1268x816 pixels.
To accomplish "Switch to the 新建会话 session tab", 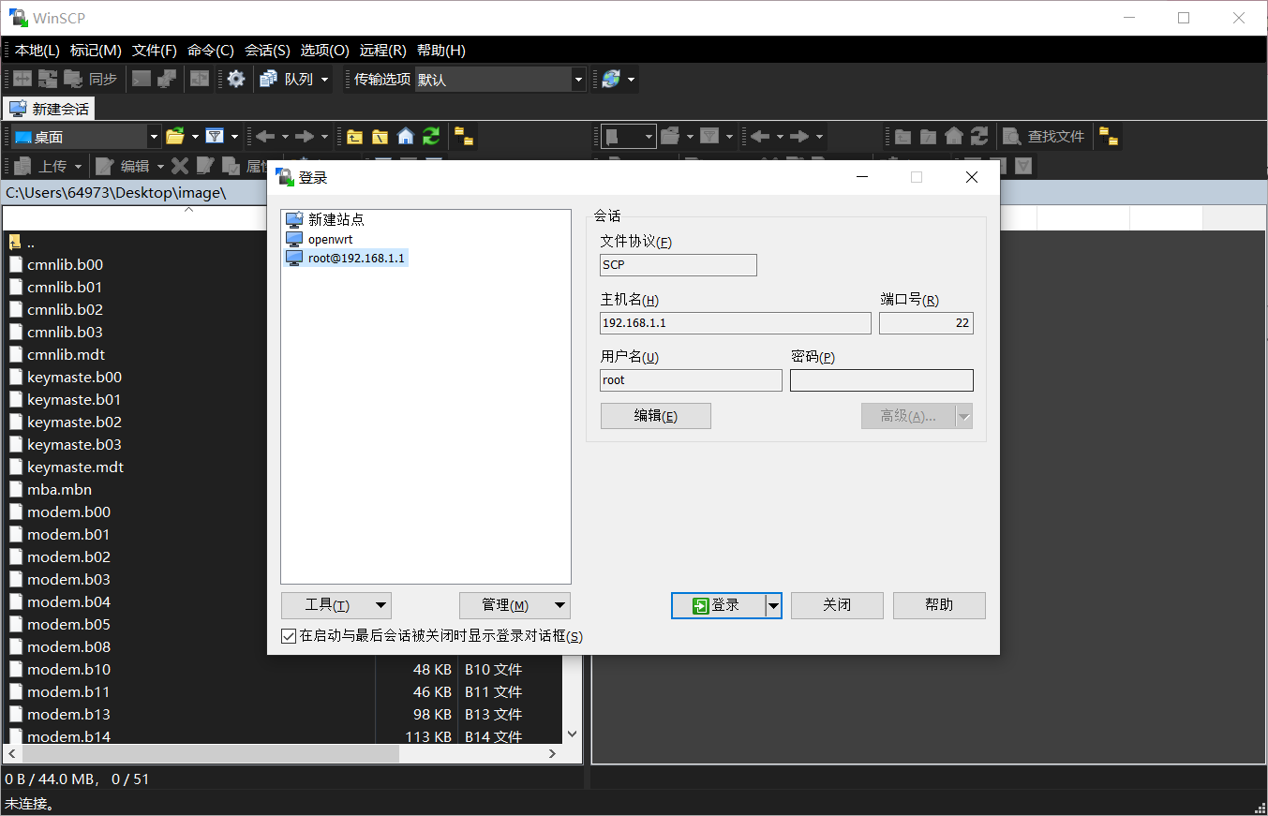I will (x=49, y=108).
